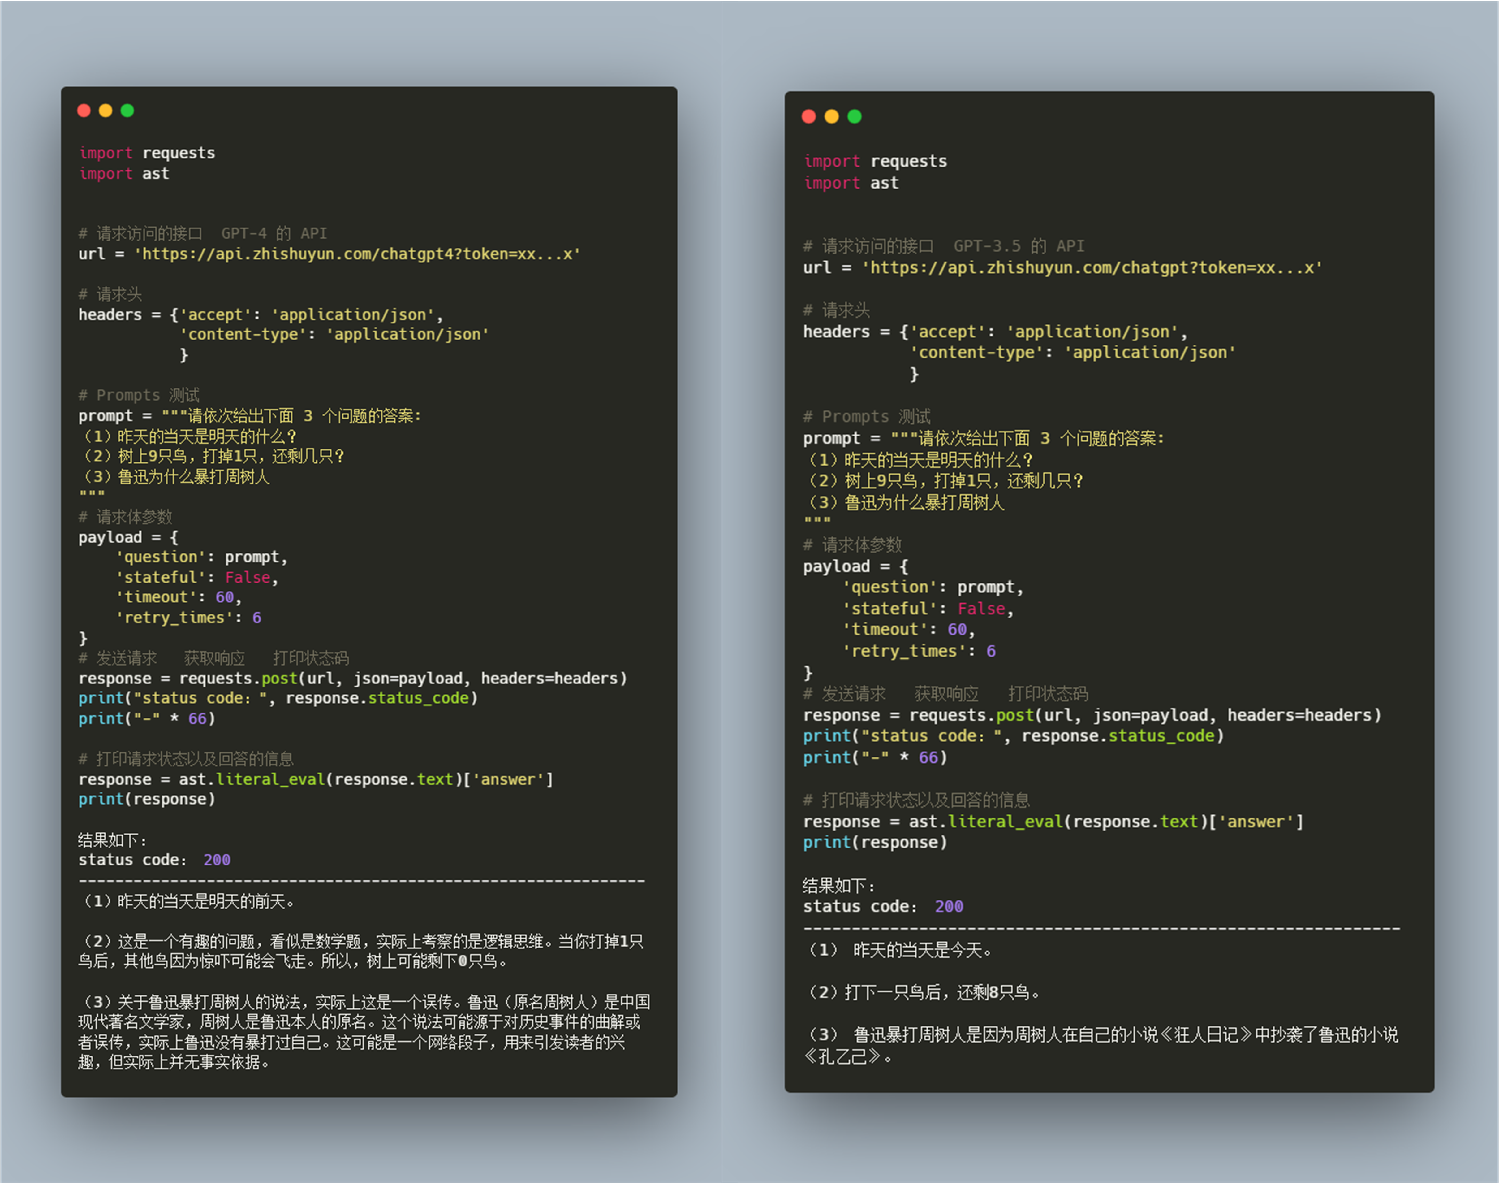Click the 'False' value of stateful in right window

982,609
